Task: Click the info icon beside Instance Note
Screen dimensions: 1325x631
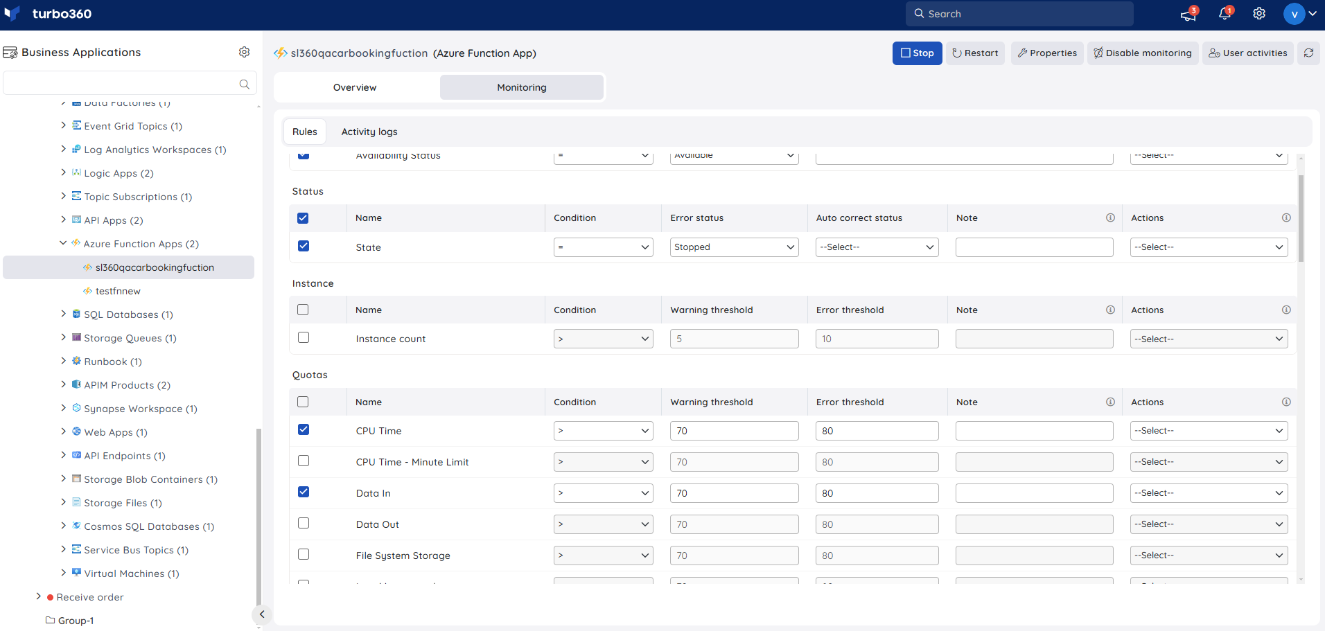Action: [1110, 310]
